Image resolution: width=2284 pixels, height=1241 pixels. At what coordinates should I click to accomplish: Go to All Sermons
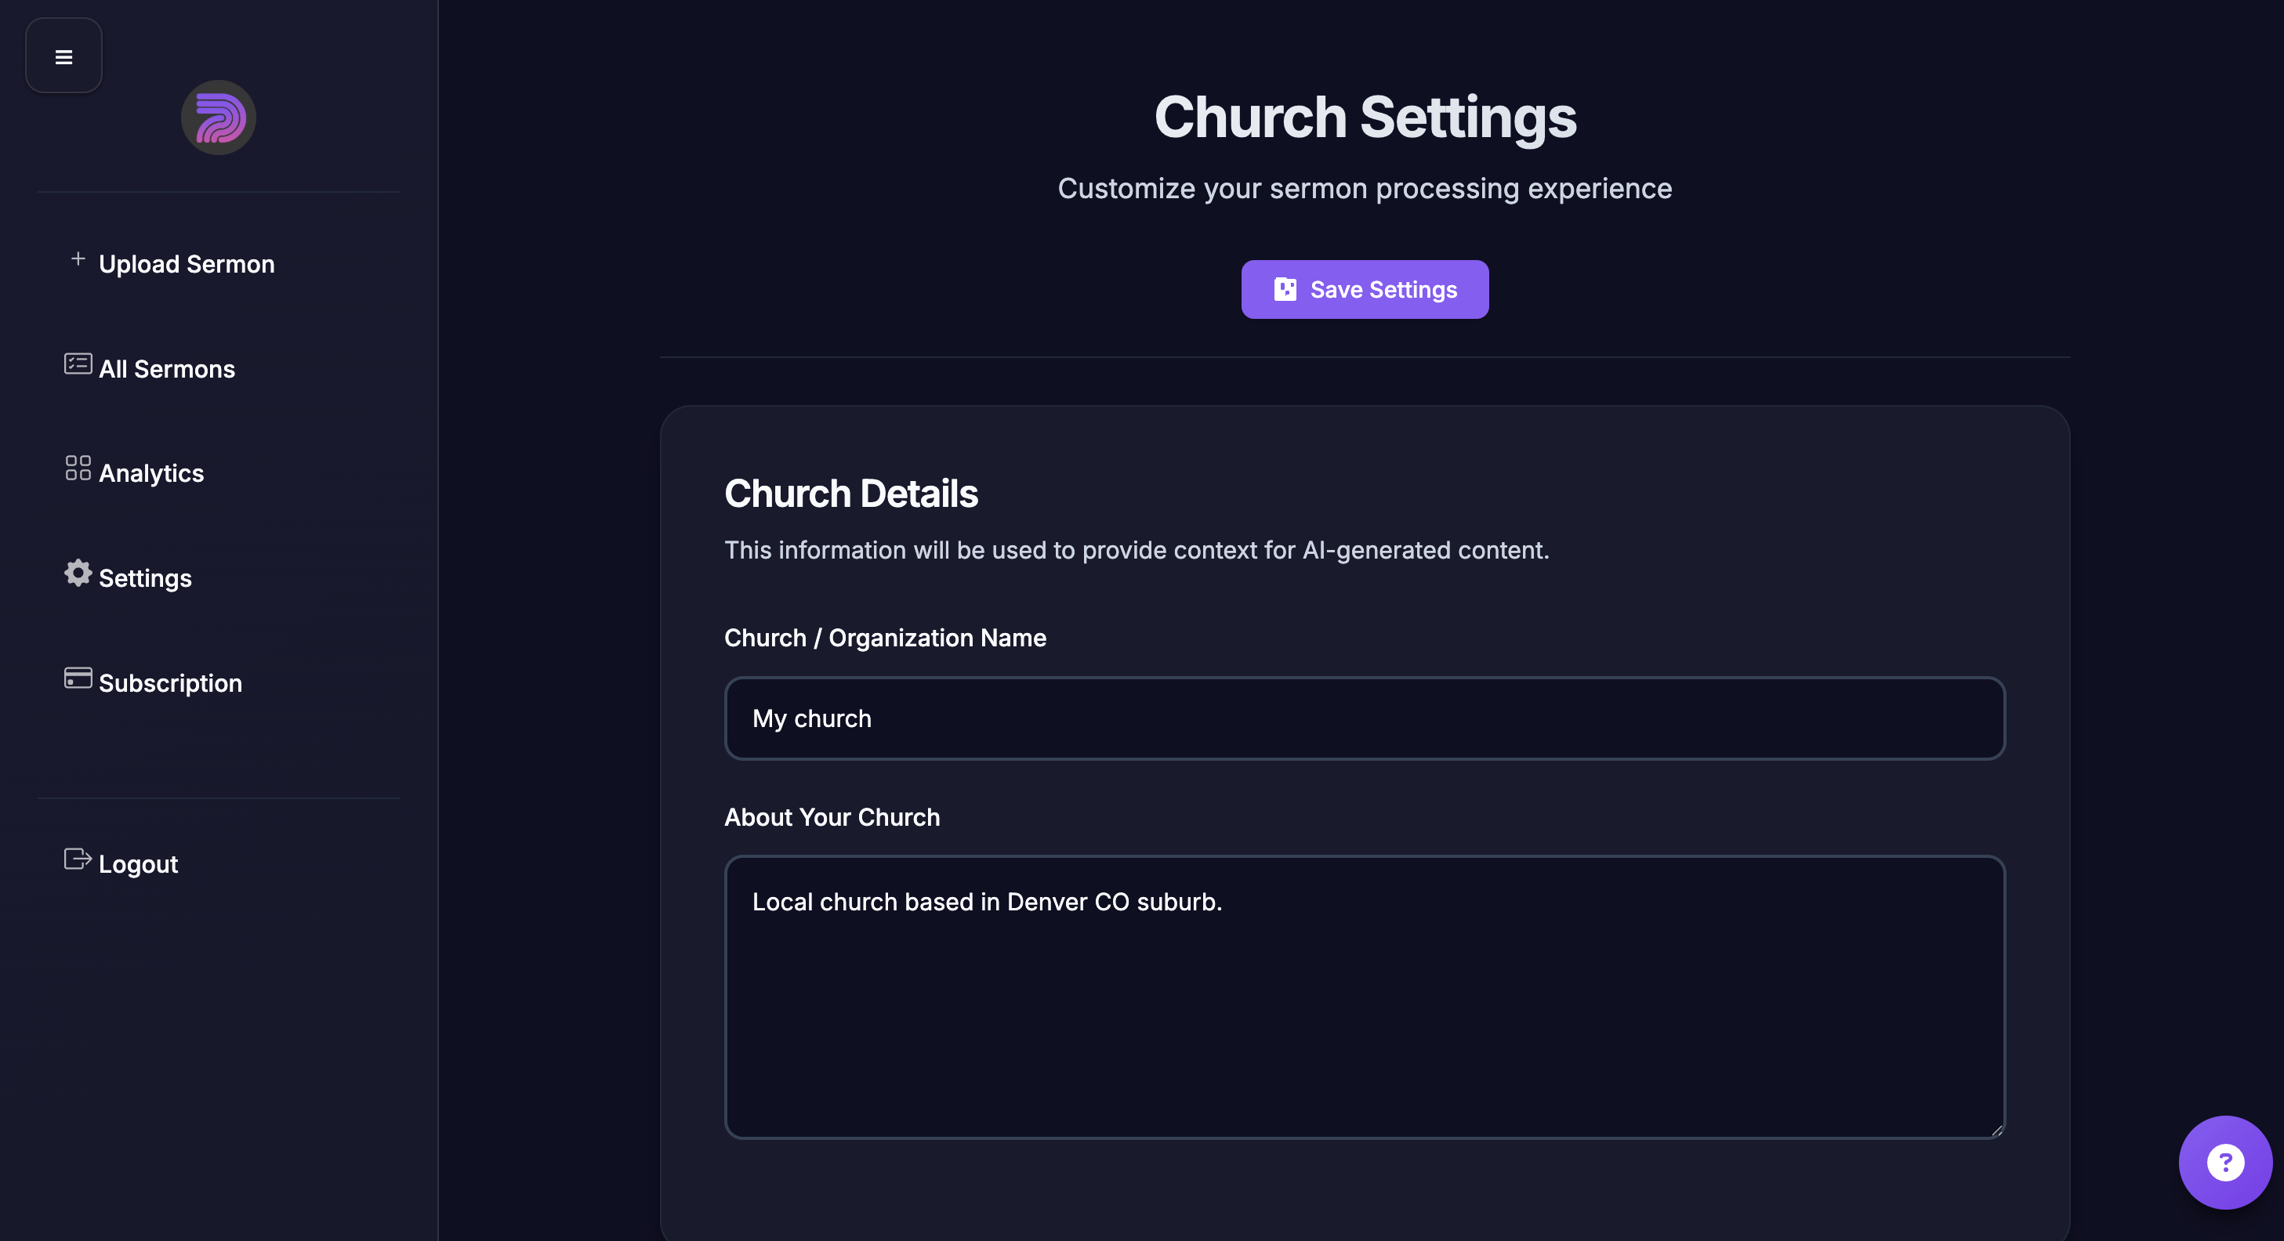[167, 369]
